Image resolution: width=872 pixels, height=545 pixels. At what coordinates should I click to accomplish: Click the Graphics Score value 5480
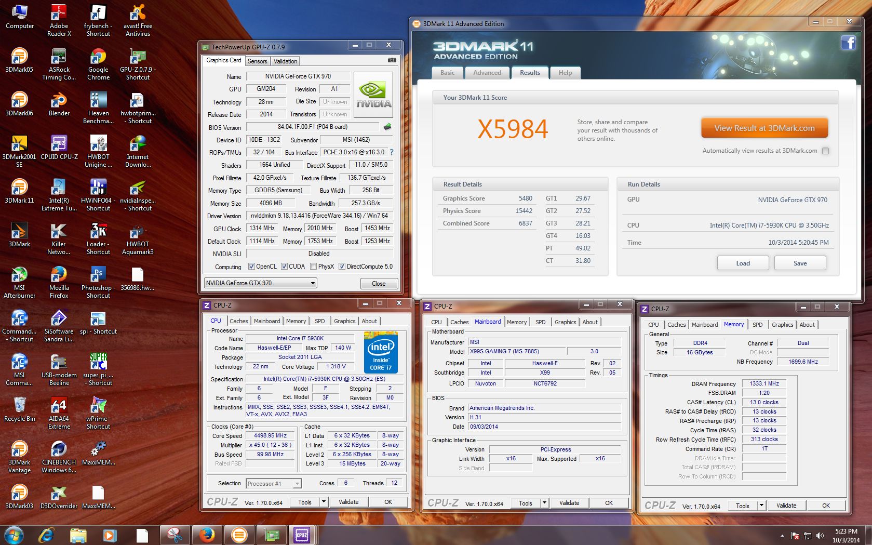click(525, 198)
